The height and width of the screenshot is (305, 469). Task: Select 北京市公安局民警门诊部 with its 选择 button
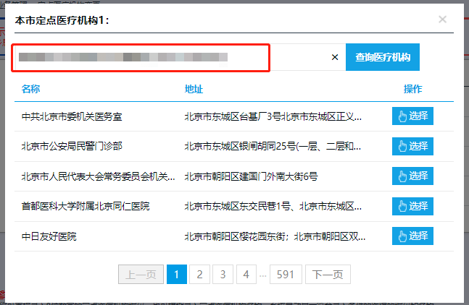coord(412,147)
